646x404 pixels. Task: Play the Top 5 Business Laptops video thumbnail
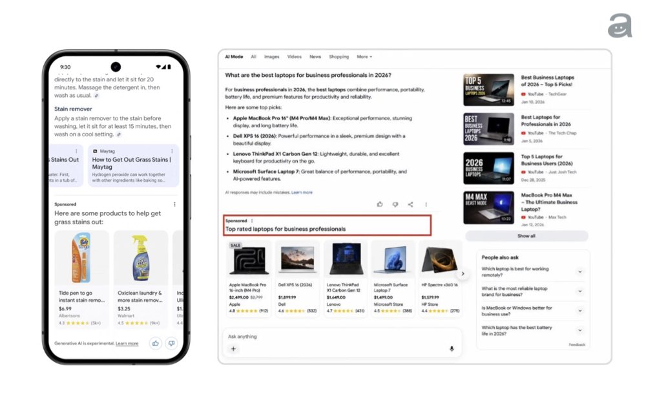pyautogui.click(x=488, y=90)
